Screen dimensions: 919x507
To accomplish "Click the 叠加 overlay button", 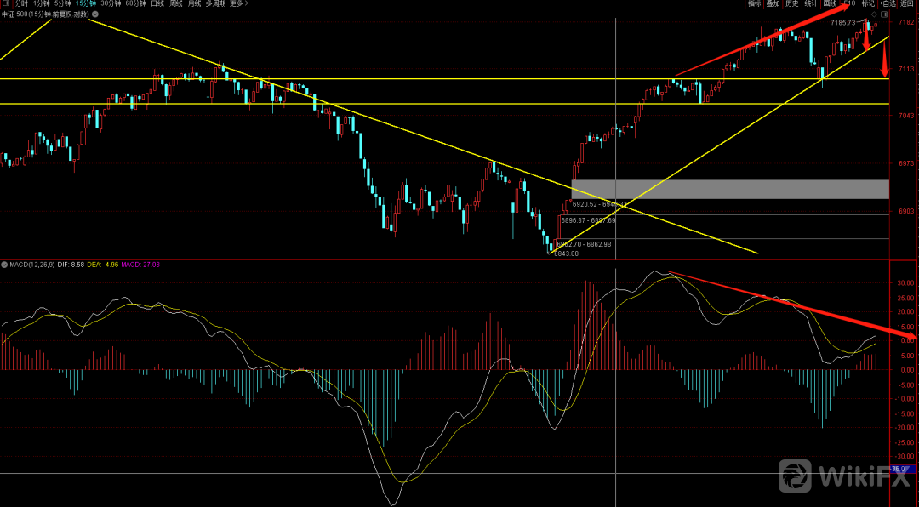I will [773, 4].
